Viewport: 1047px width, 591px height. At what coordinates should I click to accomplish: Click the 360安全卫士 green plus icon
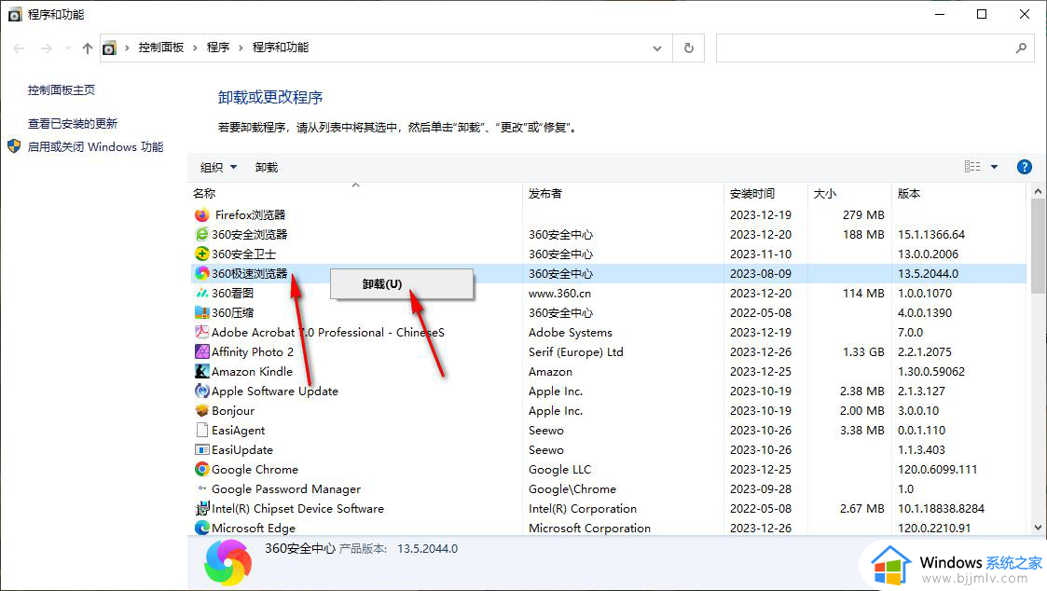(201, 254)
